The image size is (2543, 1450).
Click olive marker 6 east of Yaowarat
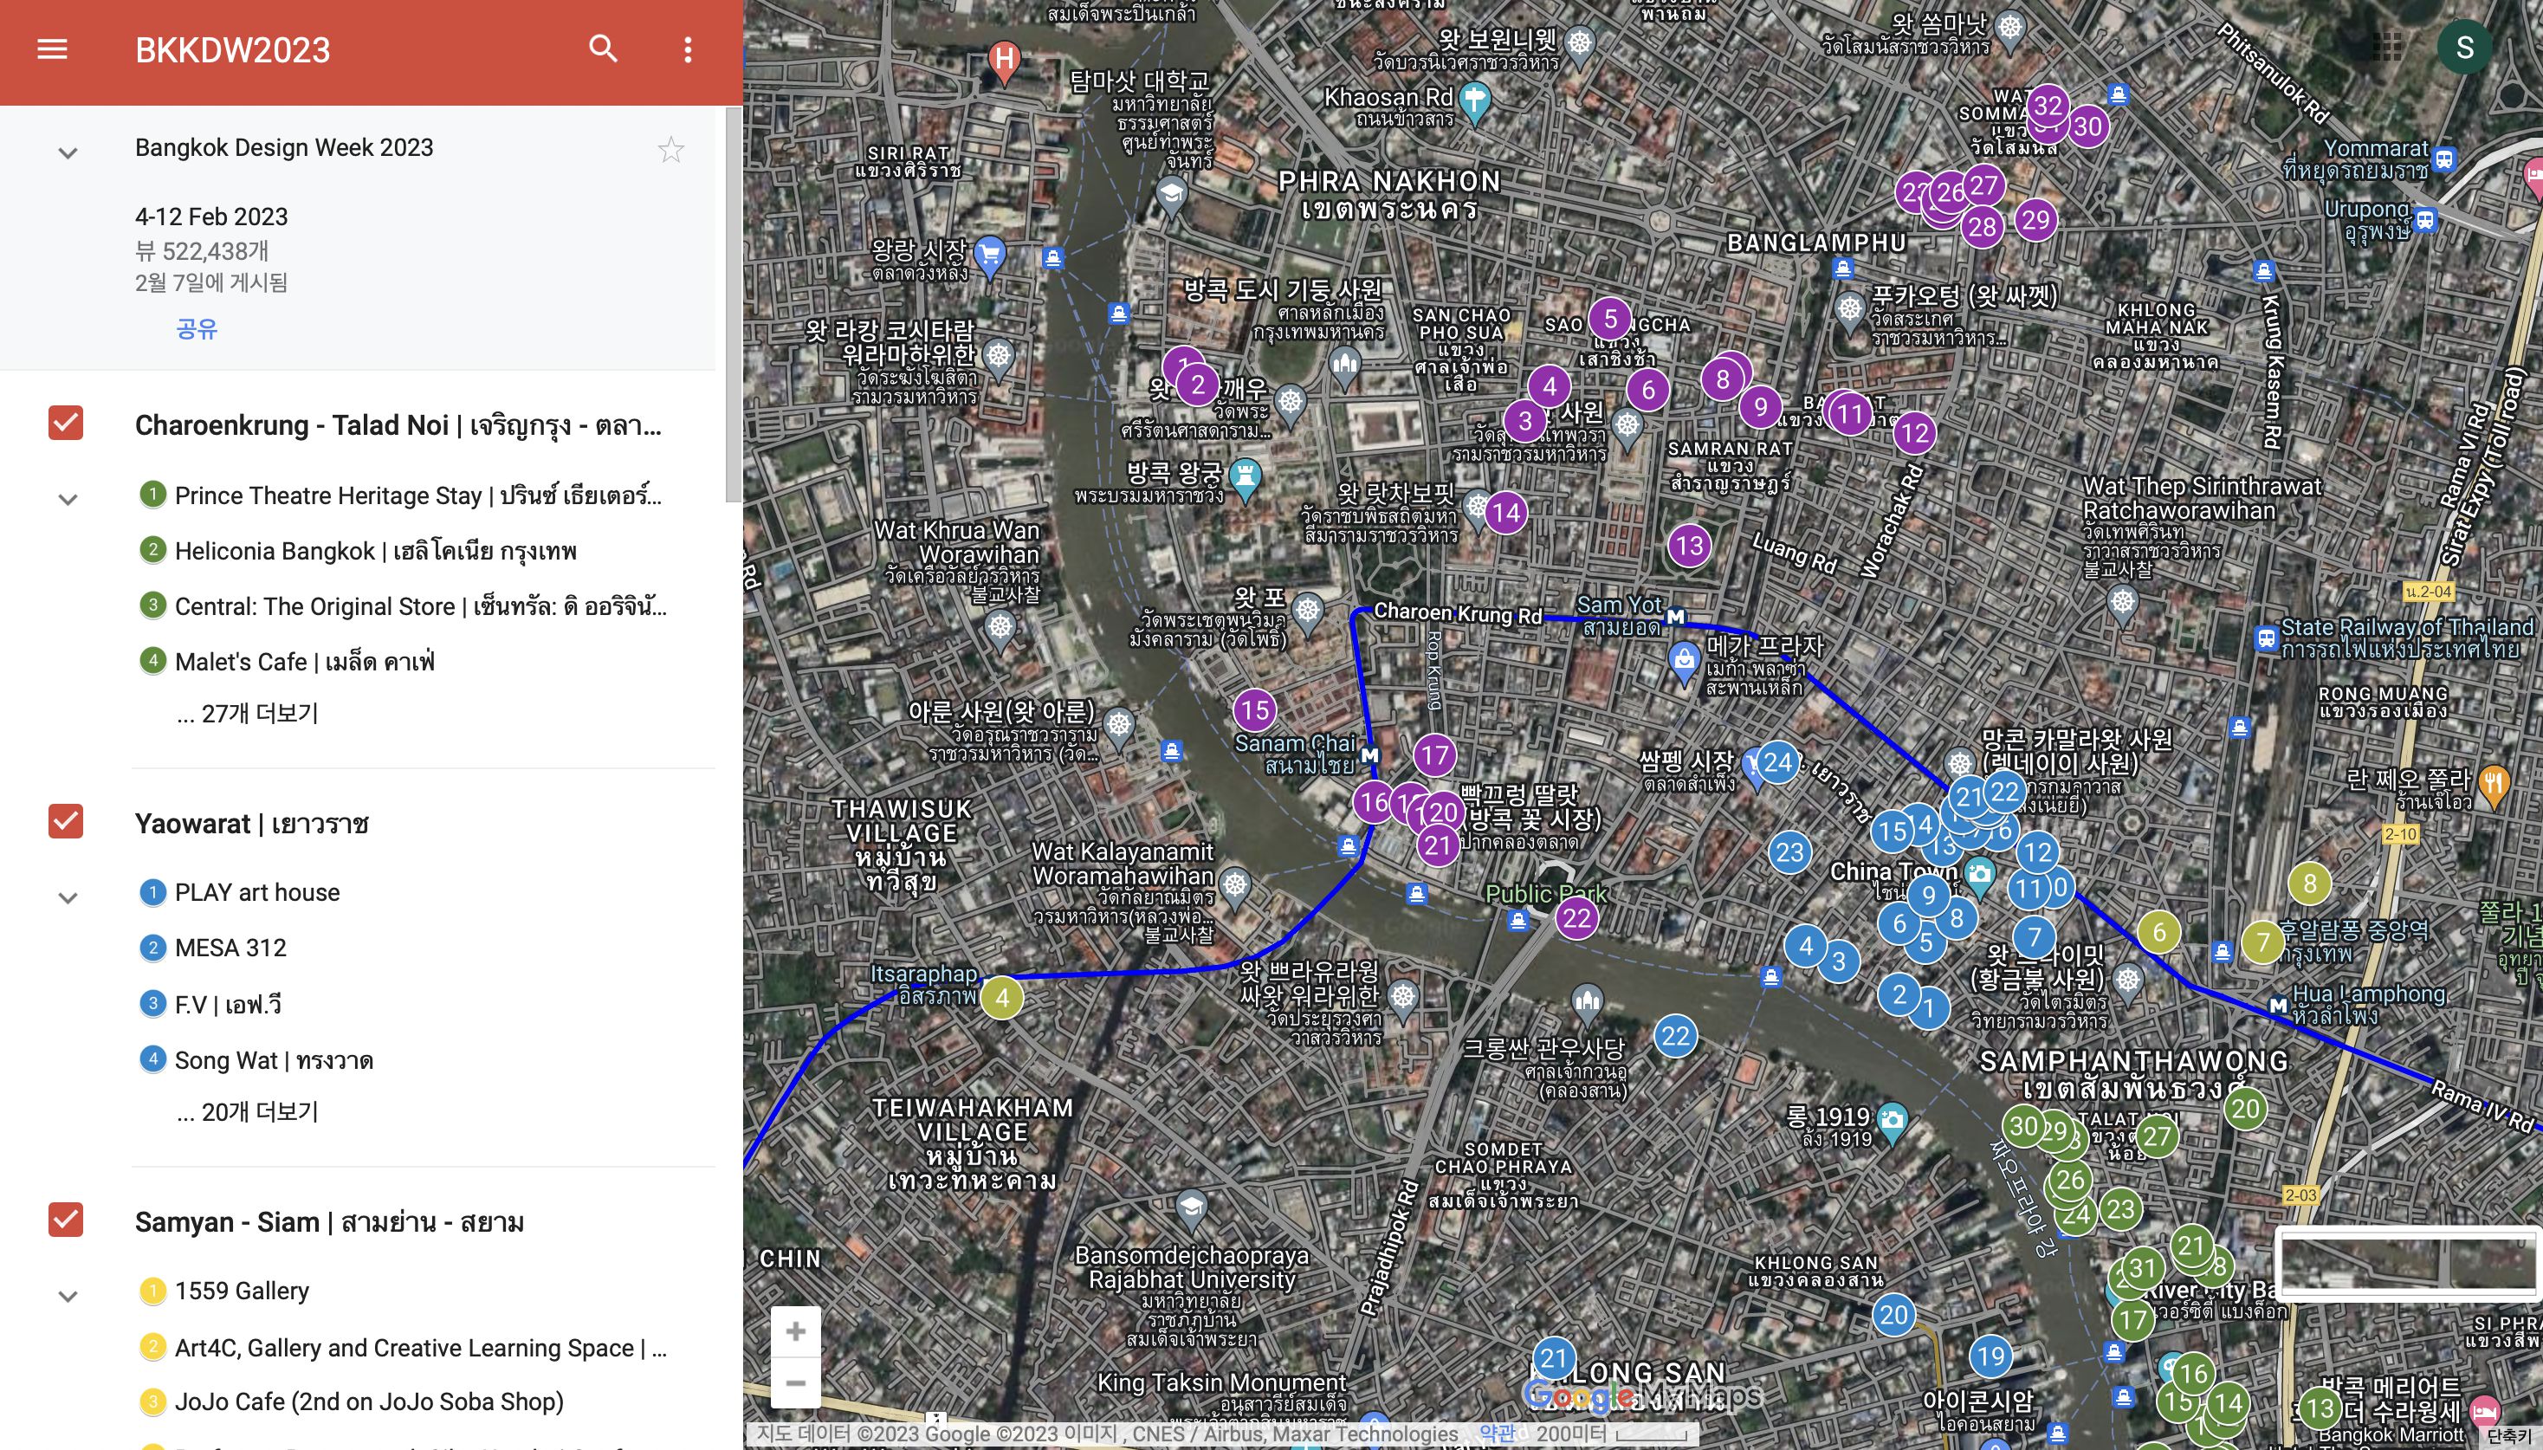click(2158, 932)
